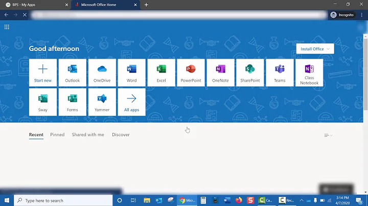The image size is (368, 206).
Task: Launch the Yammer app tile
Action: (102, 102)
